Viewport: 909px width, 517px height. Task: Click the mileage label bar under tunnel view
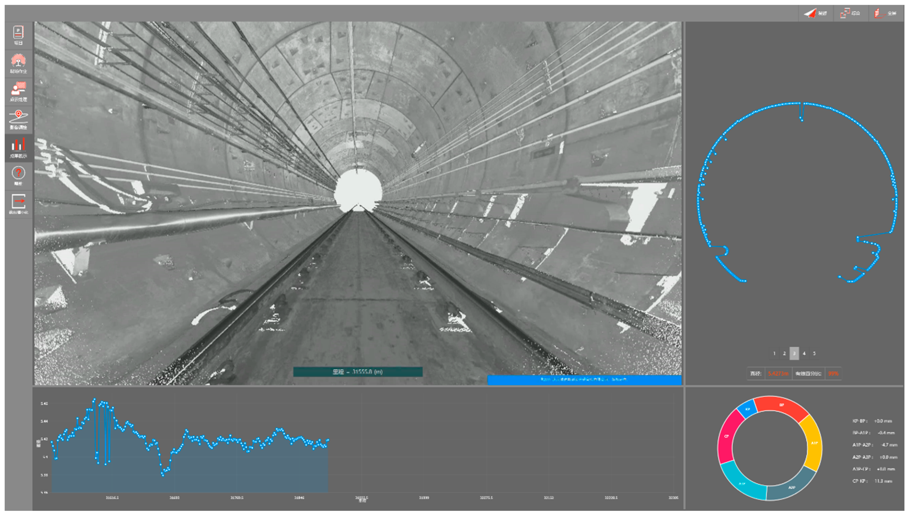coord(358,372)
